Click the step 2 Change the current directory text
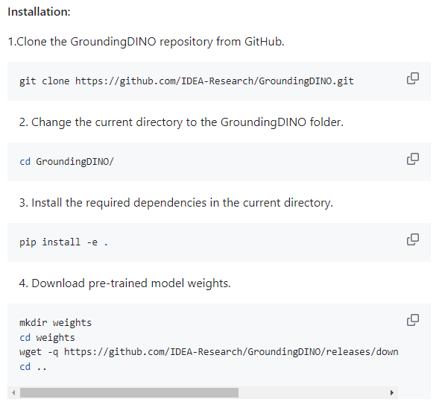The image size is (445, 405). click(181, 122)
